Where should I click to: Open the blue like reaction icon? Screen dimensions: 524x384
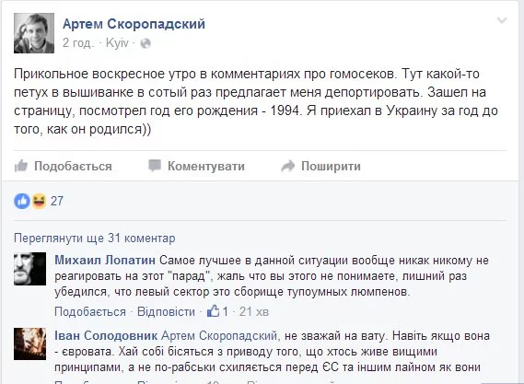pos(22,201)
